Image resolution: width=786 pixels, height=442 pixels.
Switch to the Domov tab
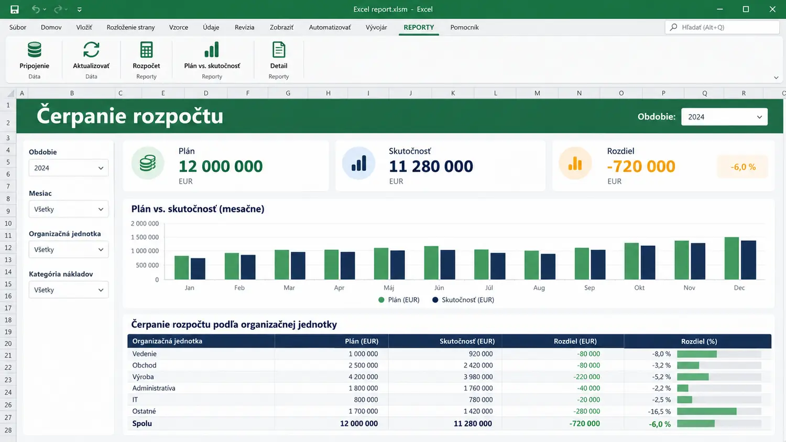click(51, 27)
